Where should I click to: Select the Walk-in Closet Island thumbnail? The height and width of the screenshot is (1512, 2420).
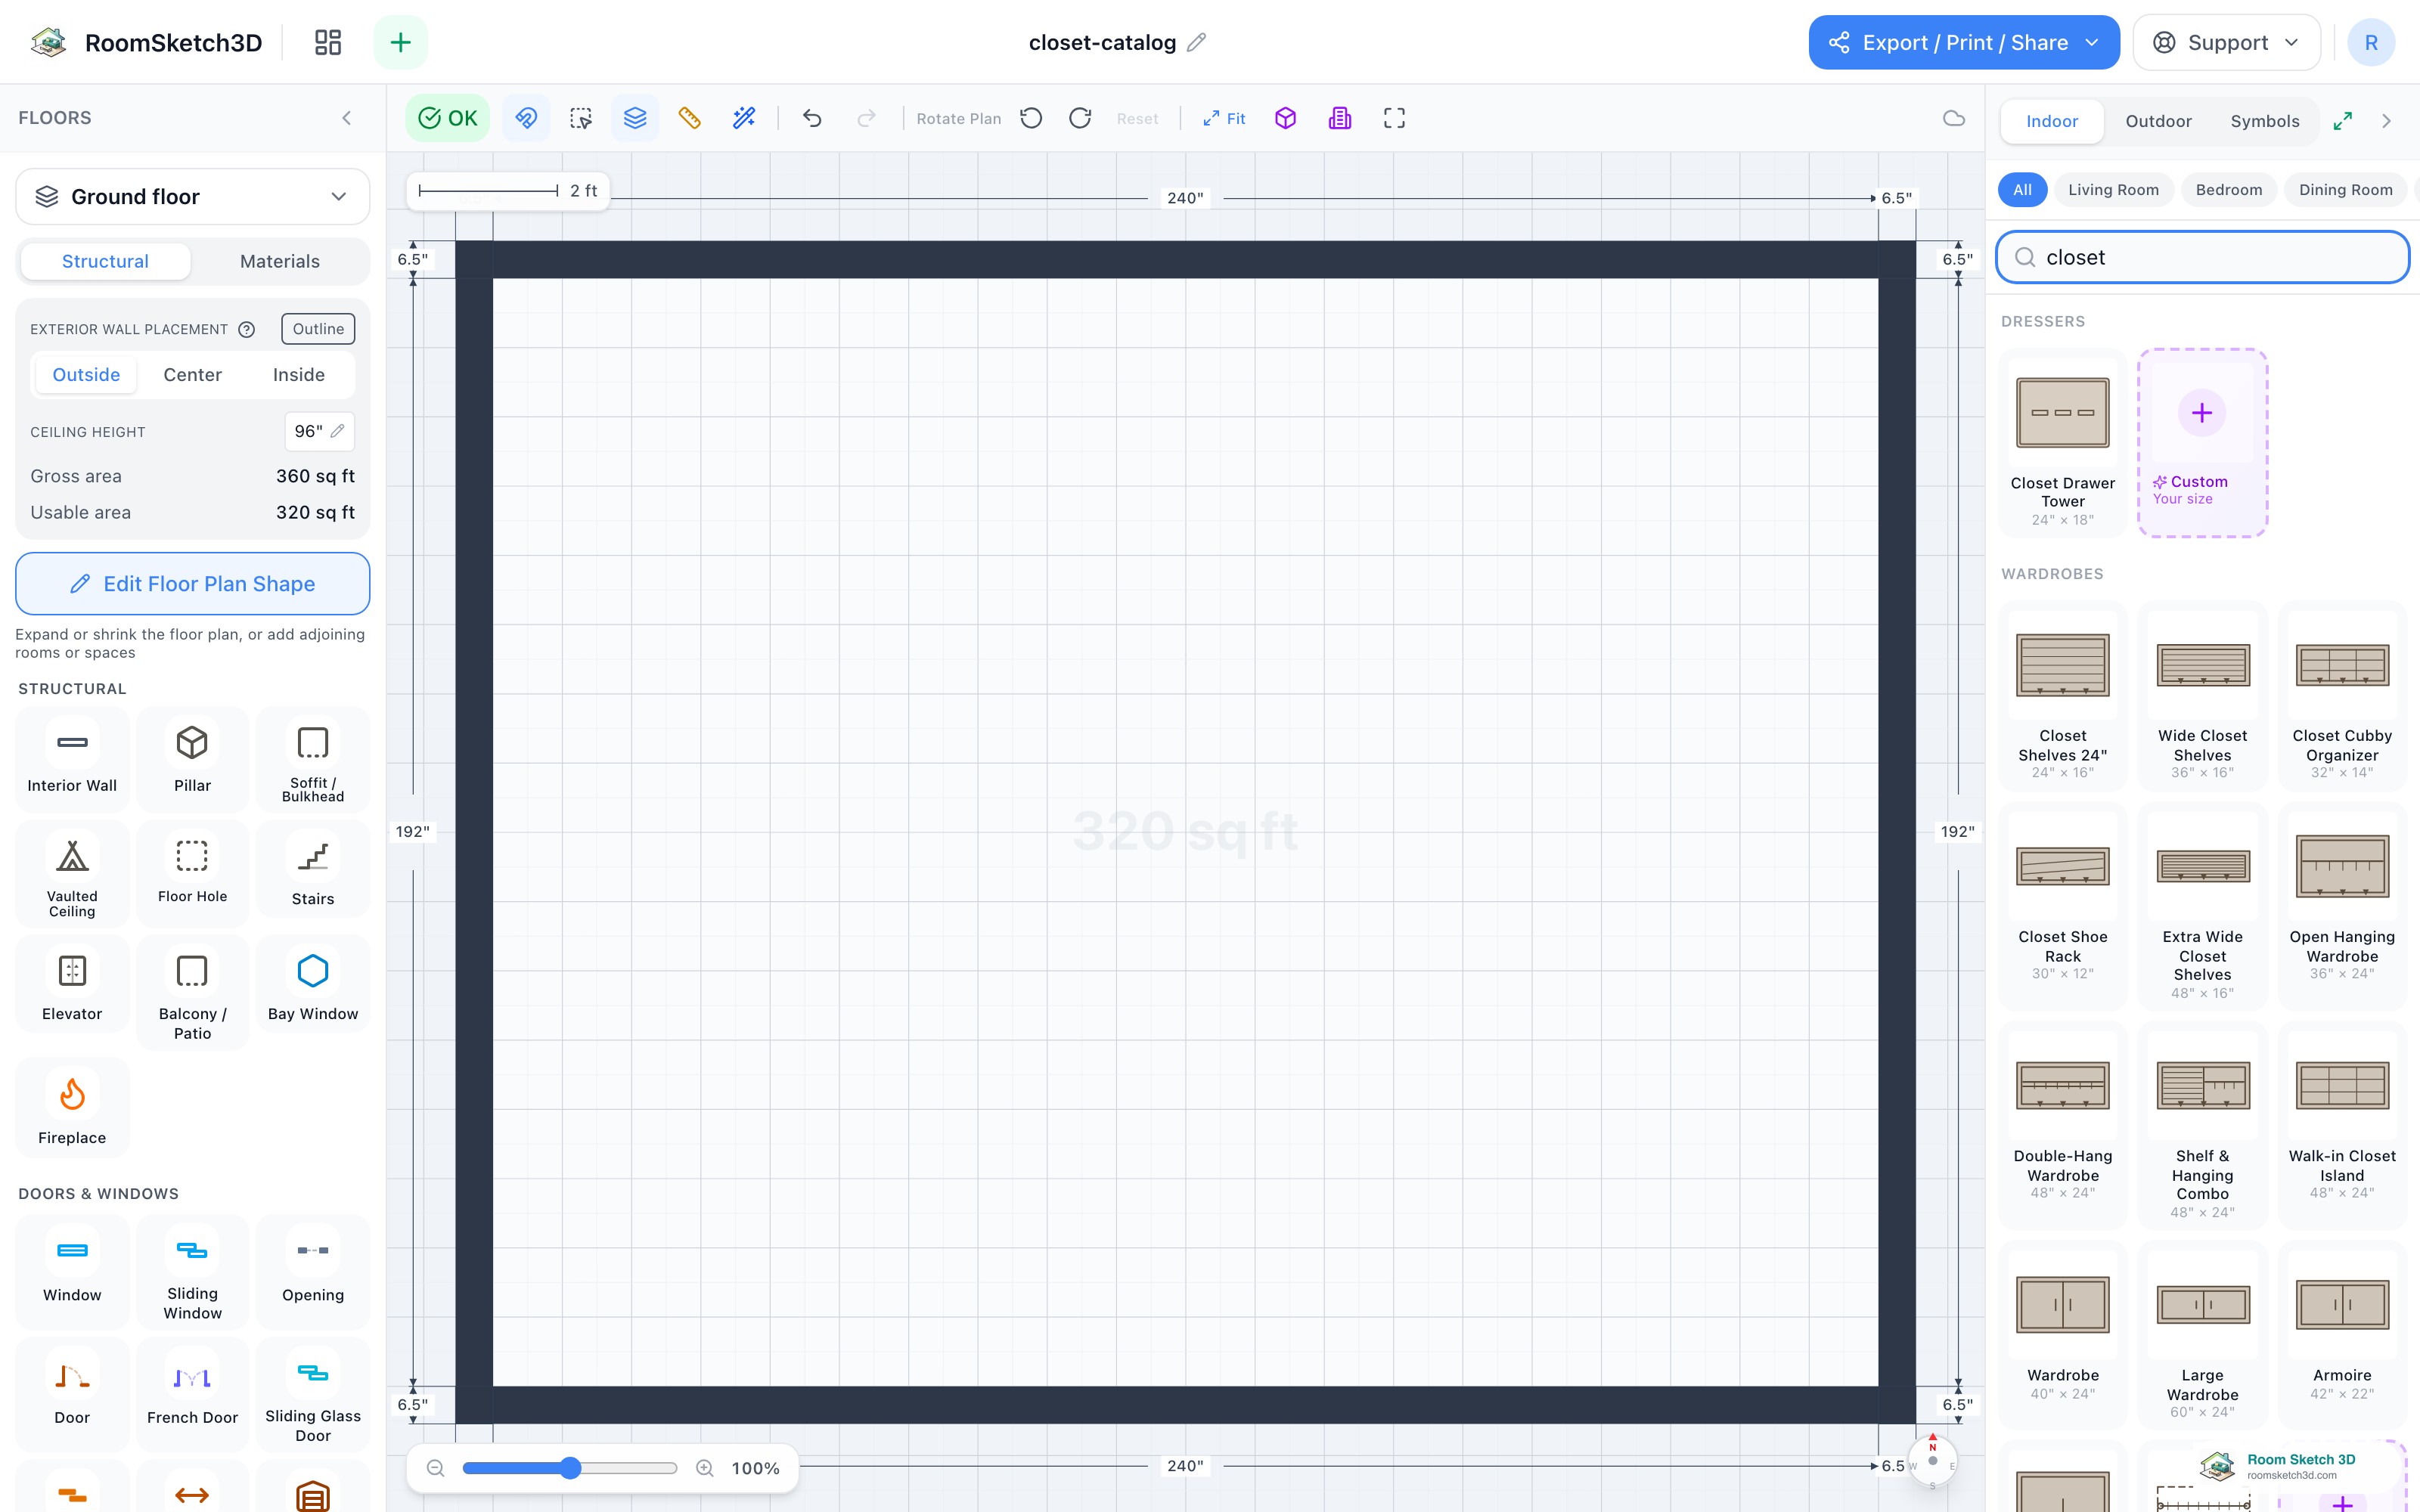pyautogui.click(x=2342, y=1085)
